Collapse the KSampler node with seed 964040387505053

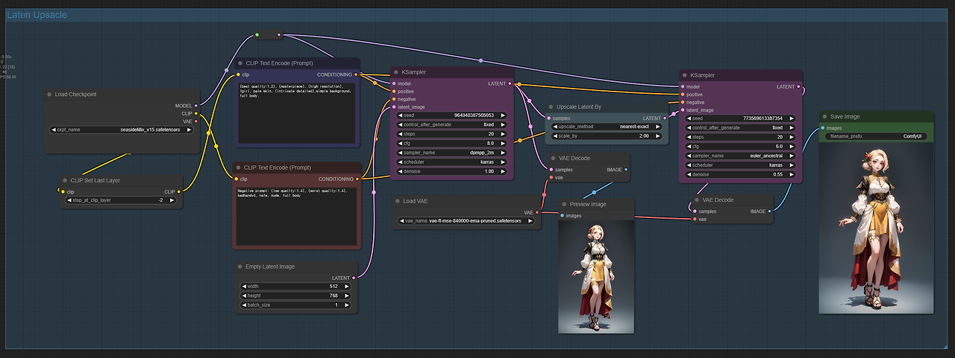pos(395,72)
